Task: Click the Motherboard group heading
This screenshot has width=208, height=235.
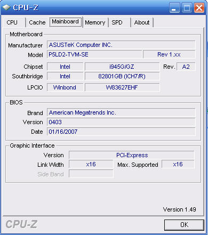Action: [x=26, y=34]
